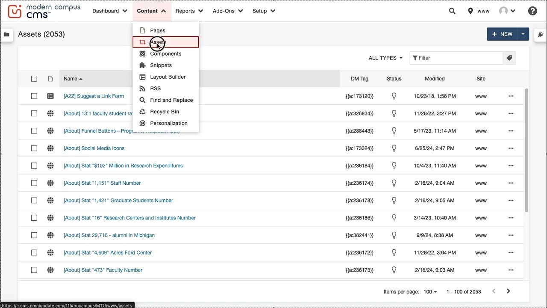Select Snippets from Content menu
Screen dimensions: 547x308
pyautogui.click(x=165, y=65)
